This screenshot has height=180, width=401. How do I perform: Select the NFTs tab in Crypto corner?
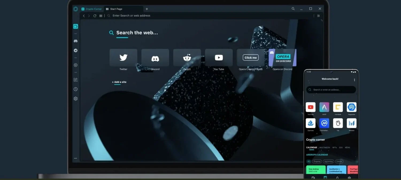coord(335,147)
